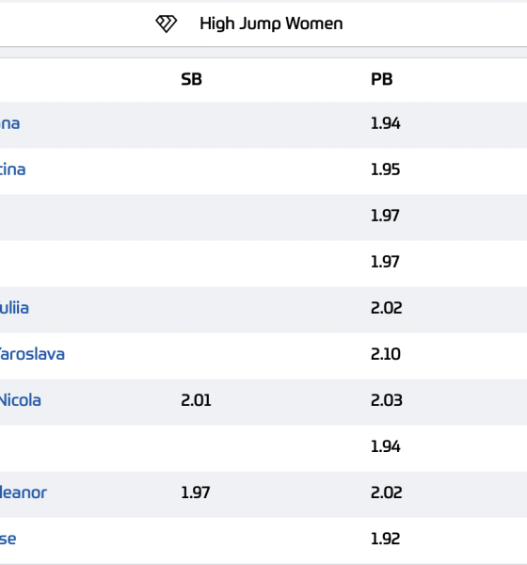Open the Yuliia athlete link
527x565 pixels.
(x=14, y=308)
